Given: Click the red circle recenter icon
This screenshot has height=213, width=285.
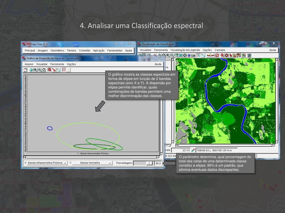Looking at the screenshot, I should tap(227, 55).
